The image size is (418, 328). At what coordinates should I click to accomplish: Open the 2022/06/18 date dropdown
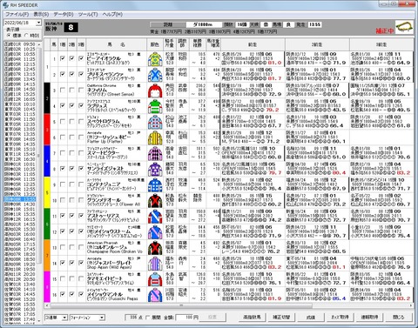pyautogui.click(x=38, y=23)
